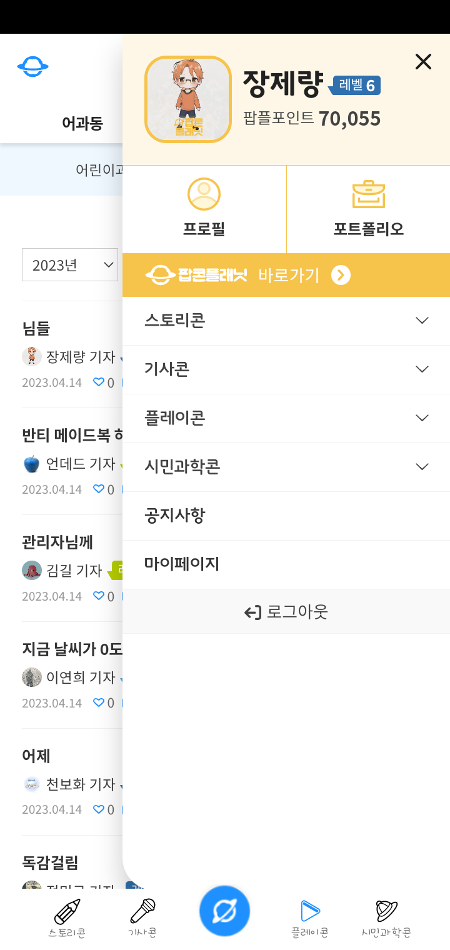Viewport: 450px width, 950px height.
Task: Click the 로그아웃 button
Action: 286,612
